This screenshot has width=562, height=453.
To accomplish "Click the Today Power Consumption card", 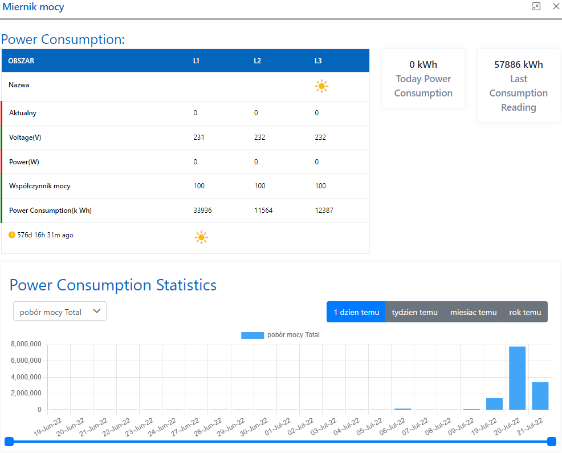I will 423,79.
